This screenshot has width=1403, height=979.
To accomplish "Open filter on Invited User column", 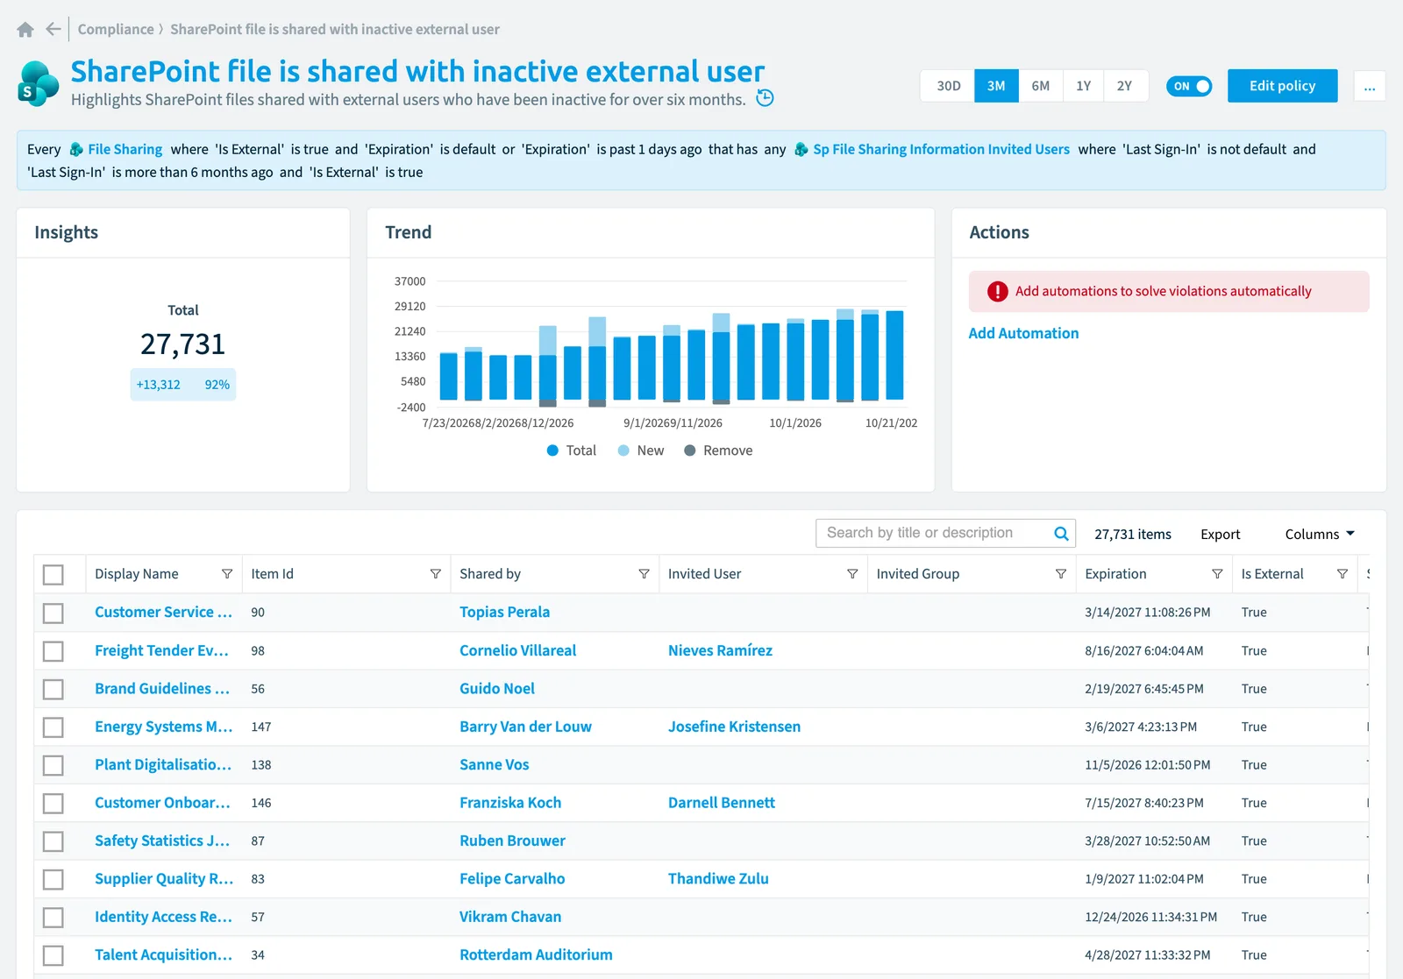I will coord(852,574).
